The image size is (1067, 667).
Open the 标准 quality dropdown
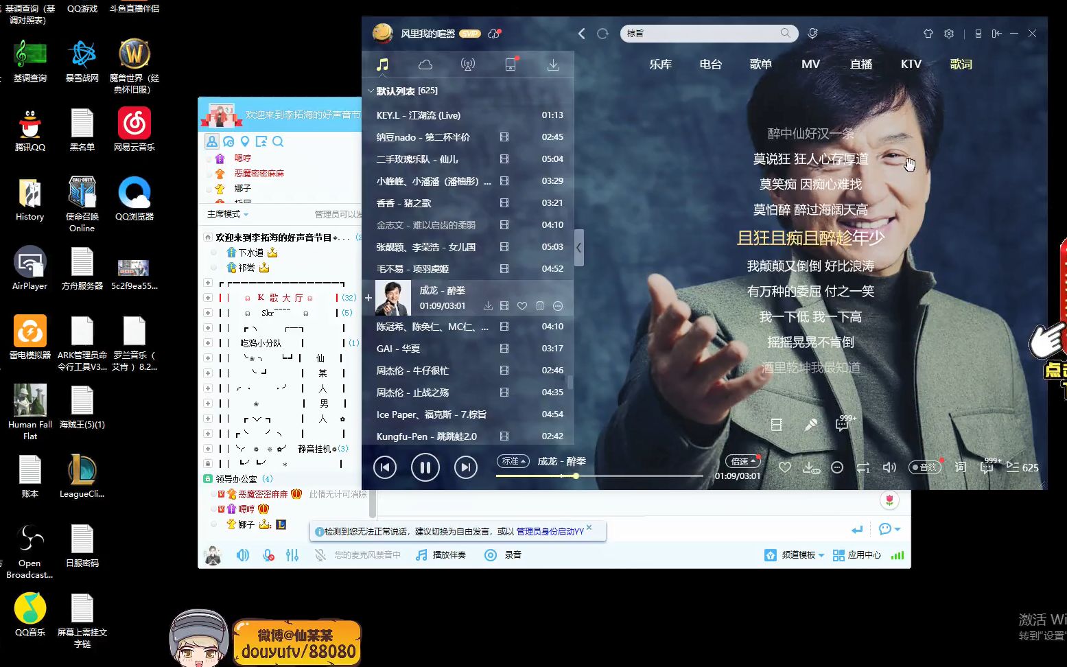coord(513,461)
